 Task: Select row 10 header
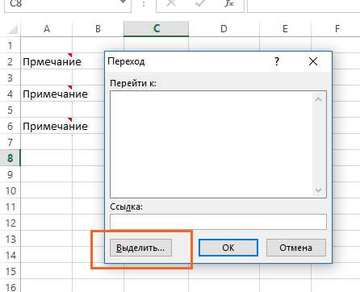[10, 190]
